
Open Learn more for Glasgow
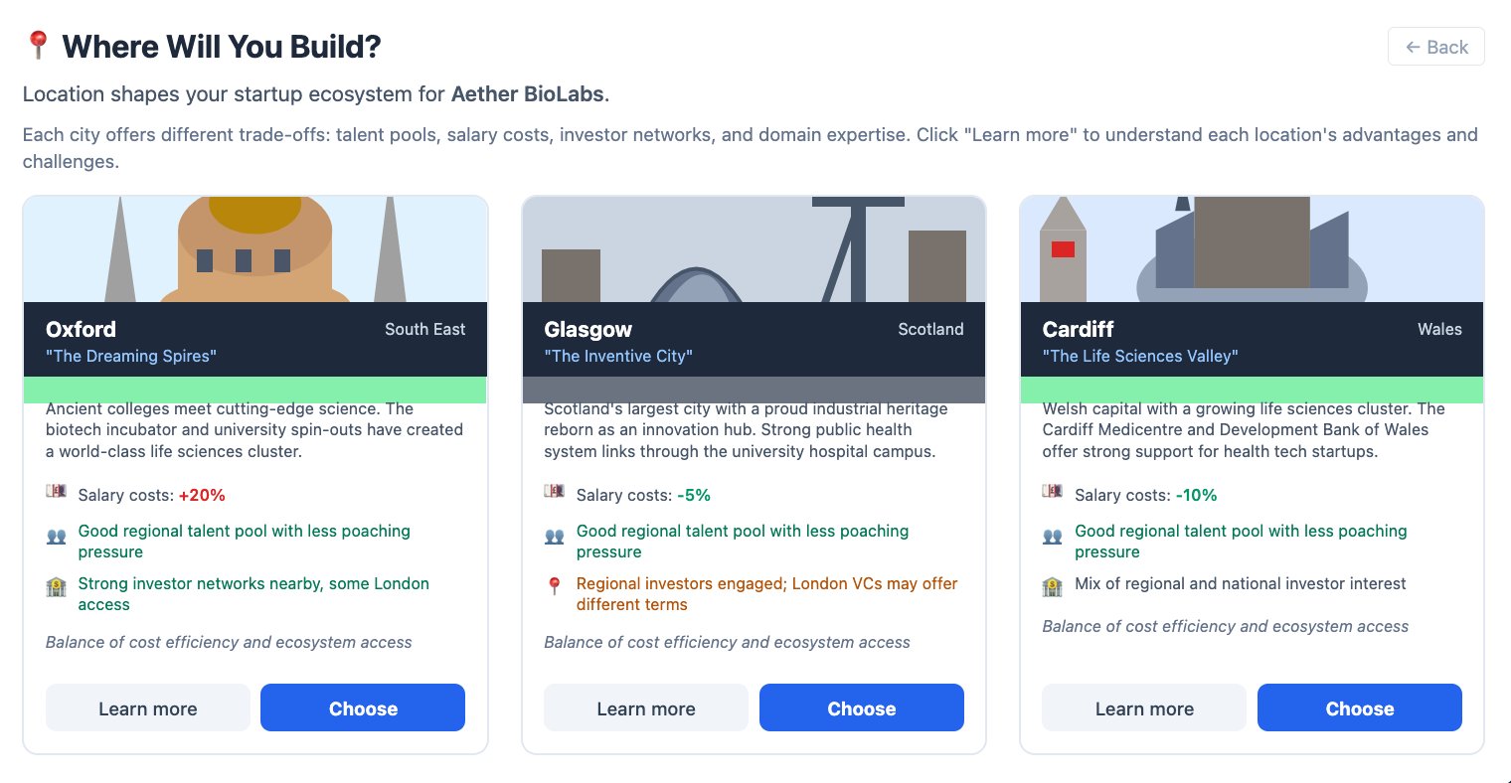click(x=646, y=708)
